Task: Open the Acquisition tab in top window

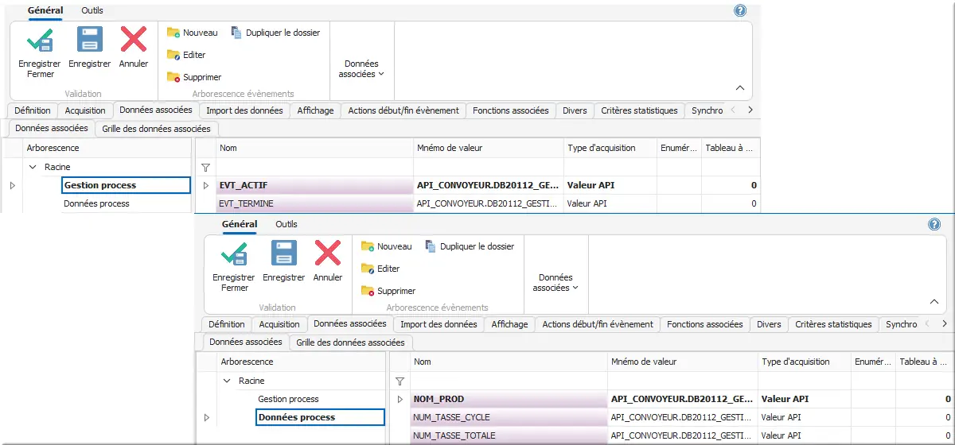Action: point(85,110)
